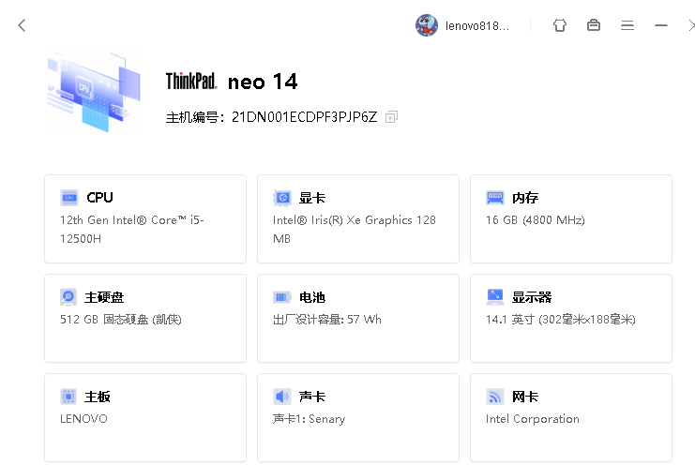This screenshot has width=695, height=465.
Task: Select 出厂设计容量: 57 Wh text
Action: point(326,320)
